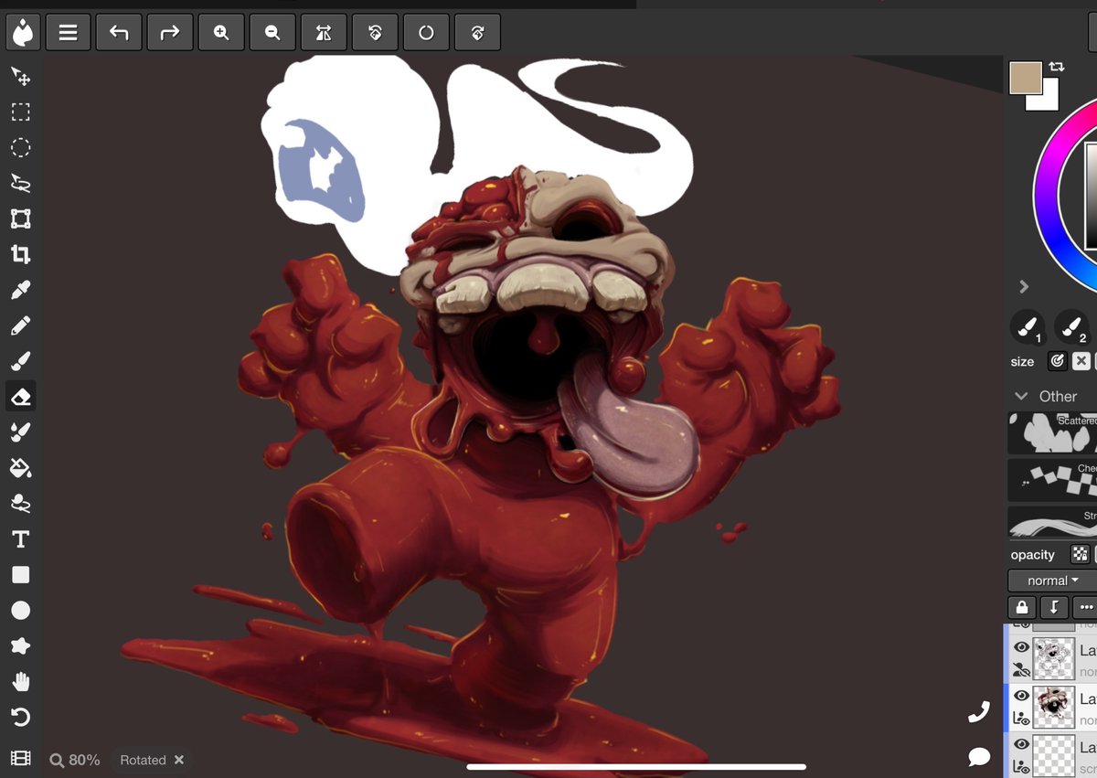
Task: Start a voice call with phone icon
Action: point(979,713)
